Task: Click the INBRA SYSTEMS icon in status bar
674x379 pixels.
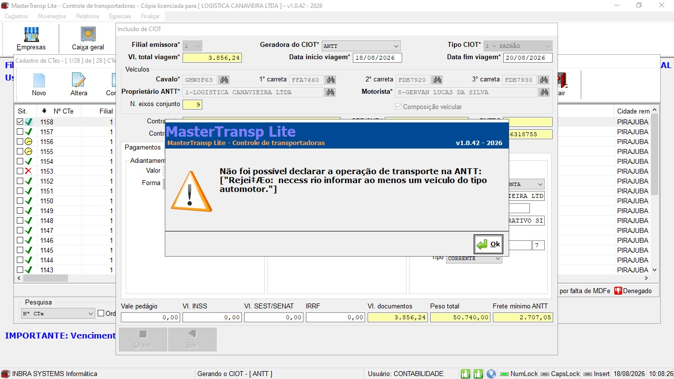Action: [x=5, y=374]
